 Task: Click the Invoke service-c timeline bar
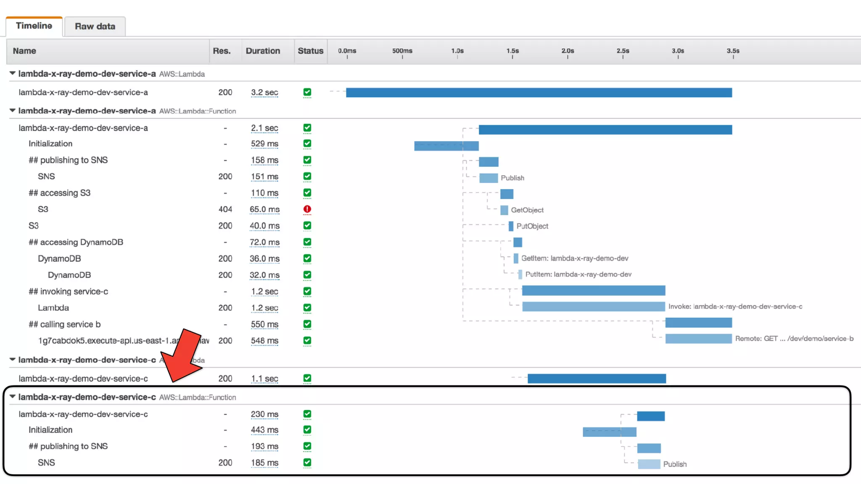click(593, 307)
